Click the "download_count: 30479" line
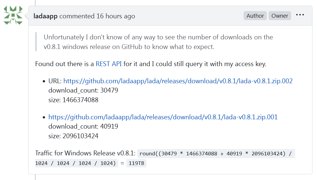The width and height of the screenshot is (317, 180). (x=83, y=90)
